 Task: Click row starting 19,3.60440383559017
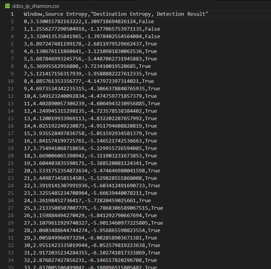pos(90,163)
